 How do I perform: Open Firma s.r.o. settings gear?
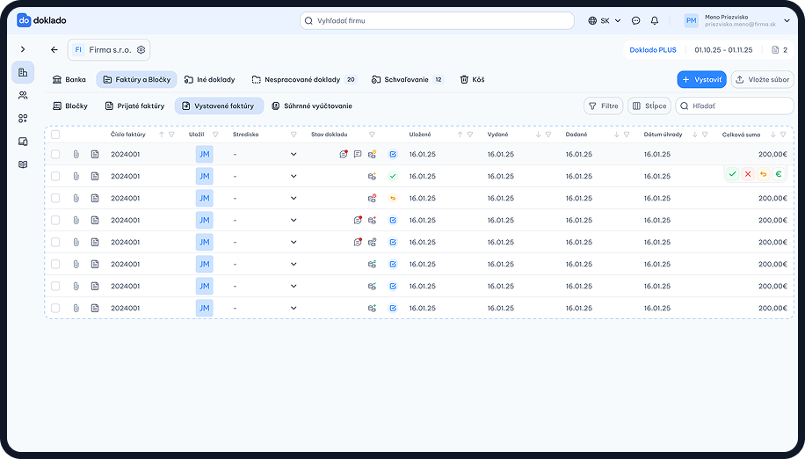(x=141, y=50)
